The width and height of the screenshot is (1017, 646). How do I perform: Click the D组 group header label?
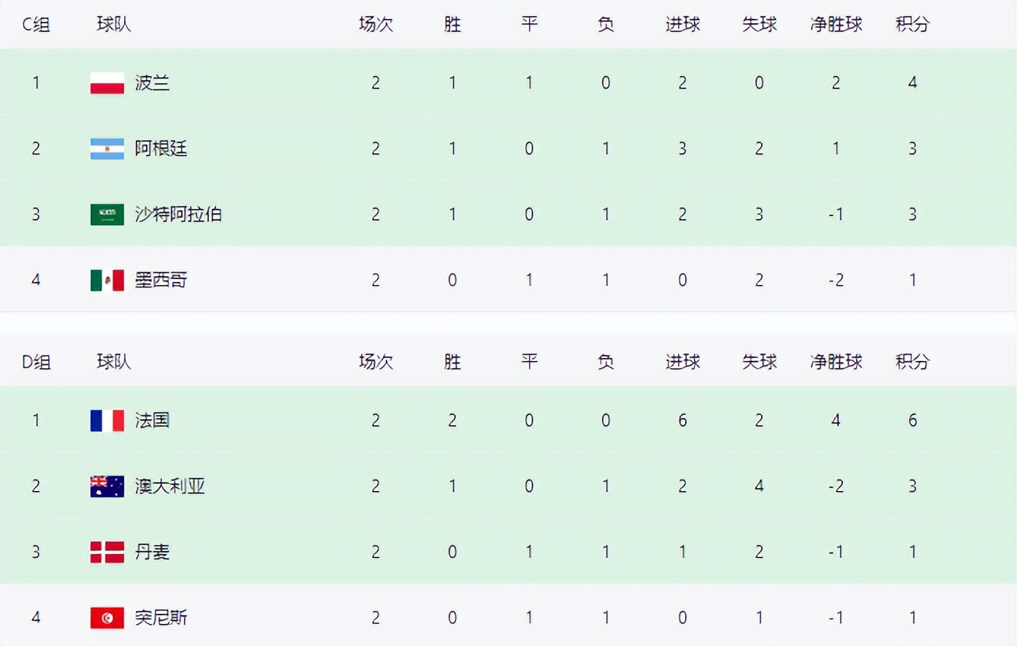pyautogui.click(x=36, y=362)
